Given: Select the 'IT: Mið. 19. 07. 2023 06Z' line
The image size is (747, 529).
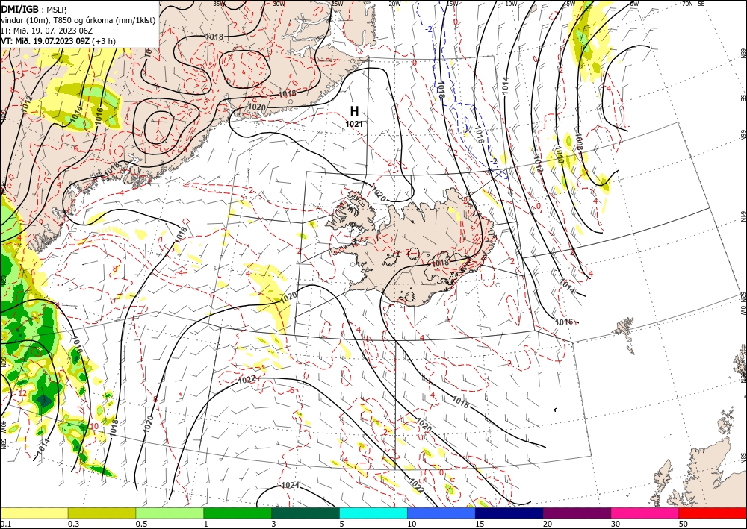Looking at the screenshot, I should (46, 31).
